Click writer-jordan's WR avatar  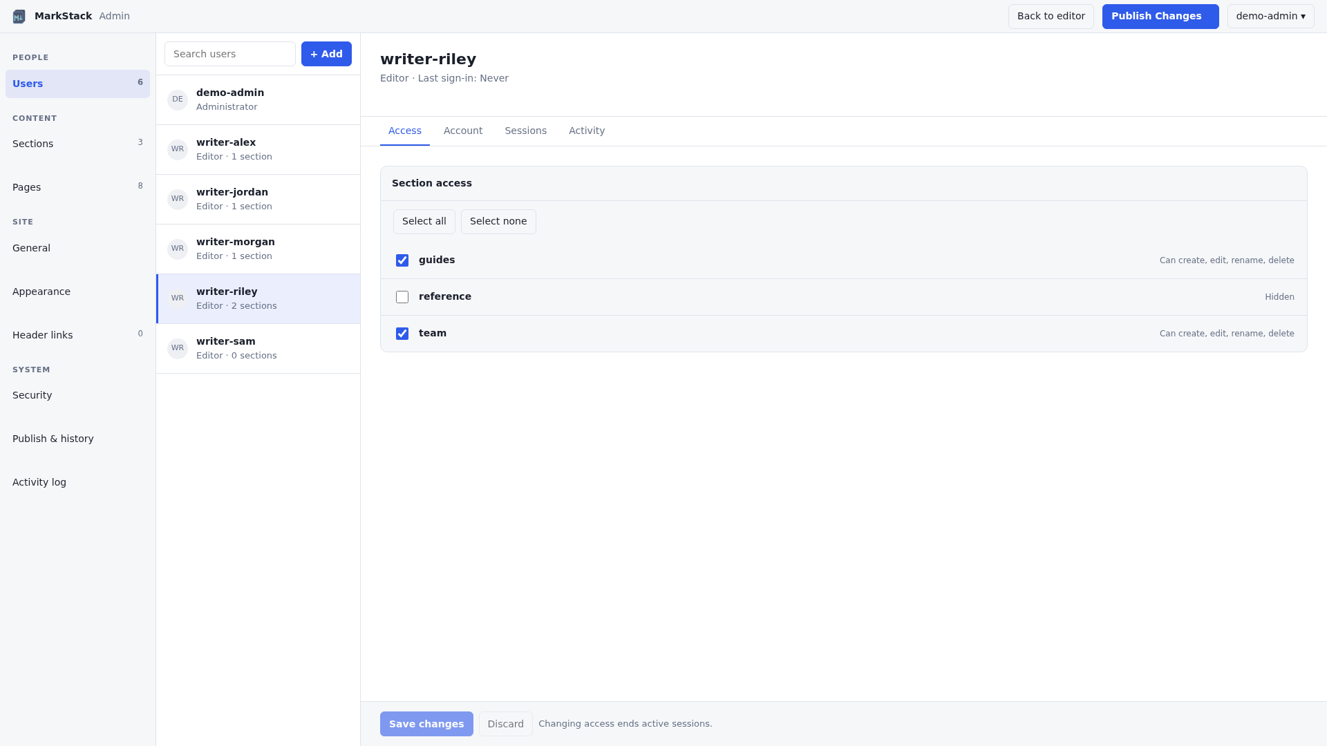coord(178,199)
